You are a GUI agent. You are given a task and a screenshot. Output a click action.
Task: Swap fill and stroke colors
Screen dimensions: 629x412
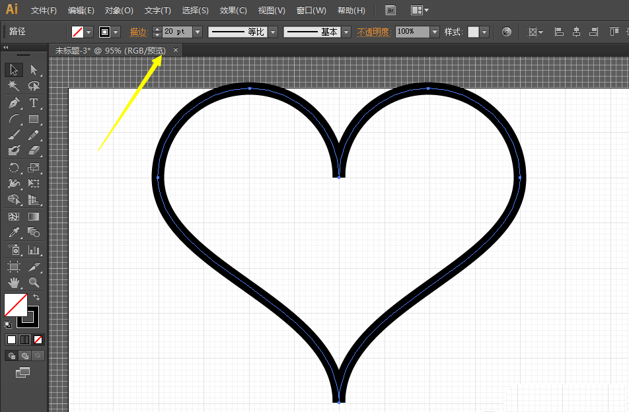coord(36,297)
